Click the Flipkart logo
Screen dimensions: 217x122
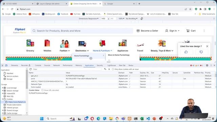point(20,29)
